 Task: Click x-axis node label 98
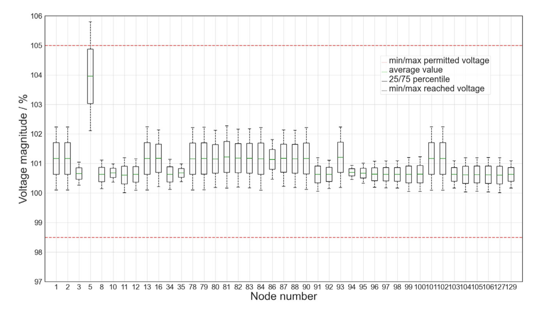point(397,287)
